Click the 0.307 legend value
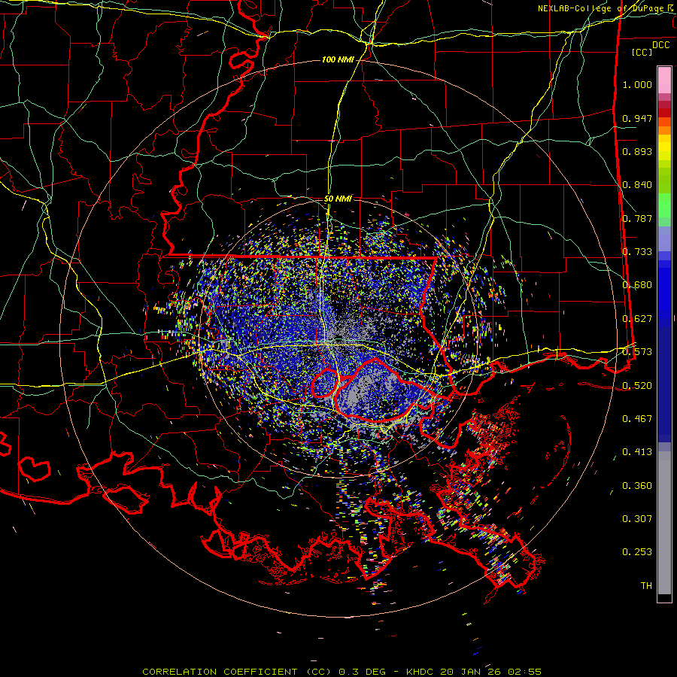Viewport: 677px width, 677px height. pyautogui.click(x=637, y=518)
